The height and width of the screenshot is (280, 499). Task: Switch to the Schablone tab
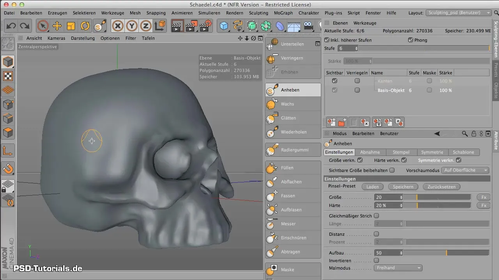(464, 152)
